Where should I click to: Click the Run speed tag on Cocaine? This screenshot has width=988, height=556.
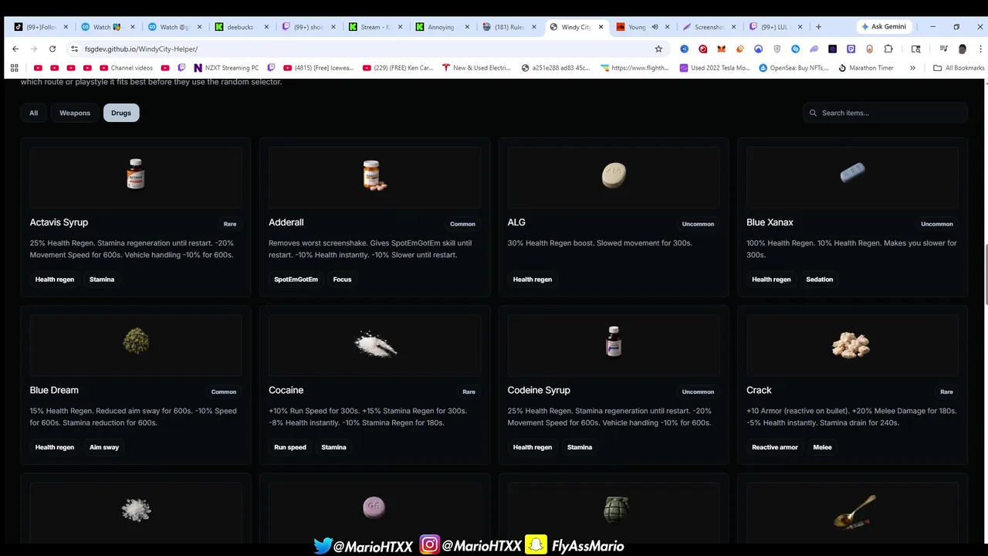290,447
